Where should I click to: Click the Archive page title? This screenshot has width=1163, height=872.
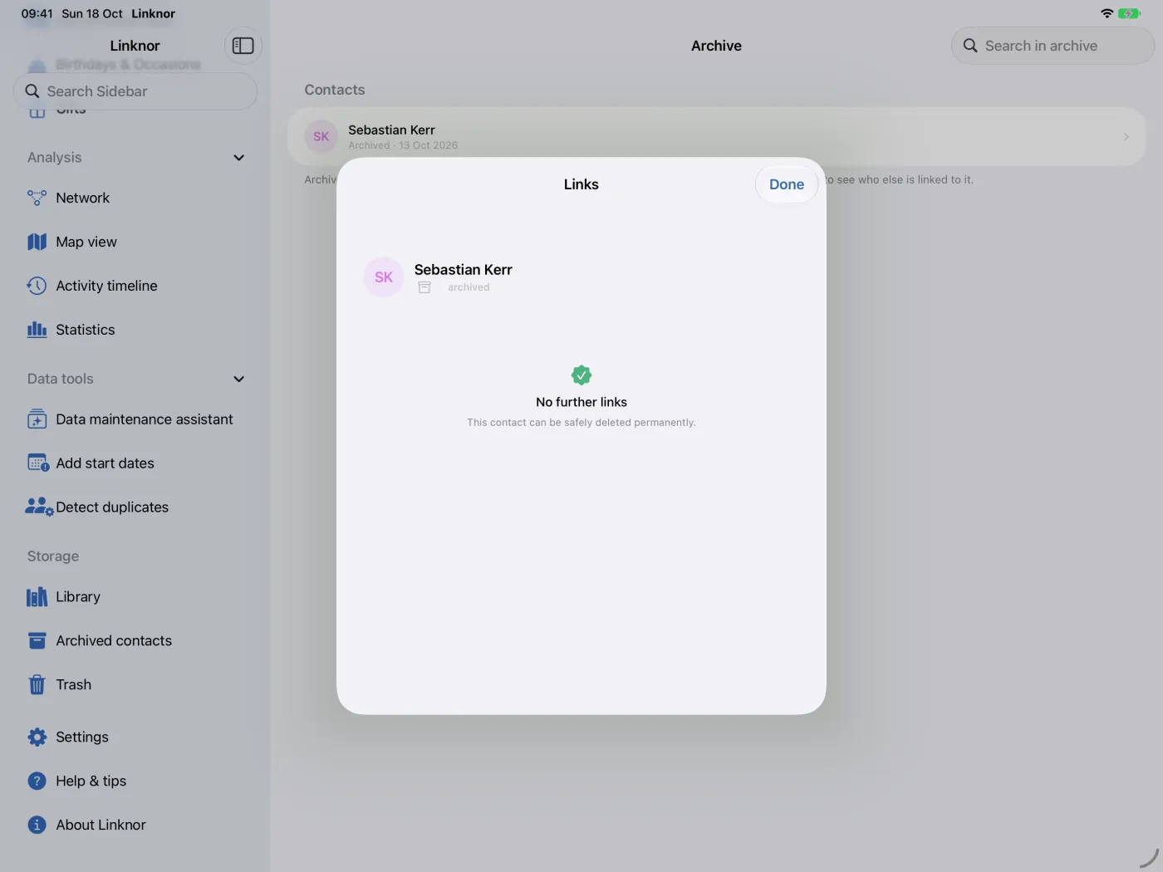pyautogui.click(x=716, y=46)
